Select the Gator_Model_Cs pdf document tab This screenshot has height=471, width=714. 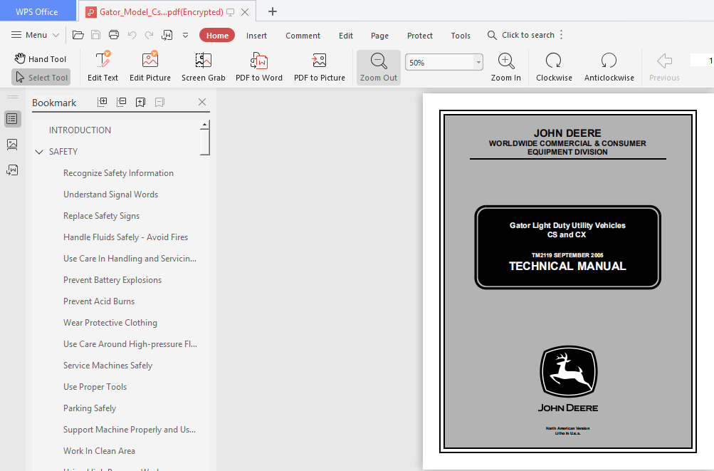pos(161,12)
